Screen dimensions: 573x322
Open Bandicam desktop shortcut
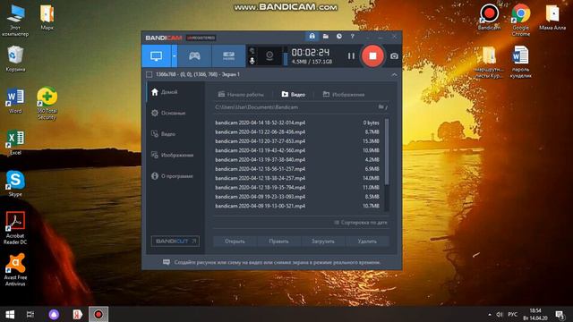[489, 17]
